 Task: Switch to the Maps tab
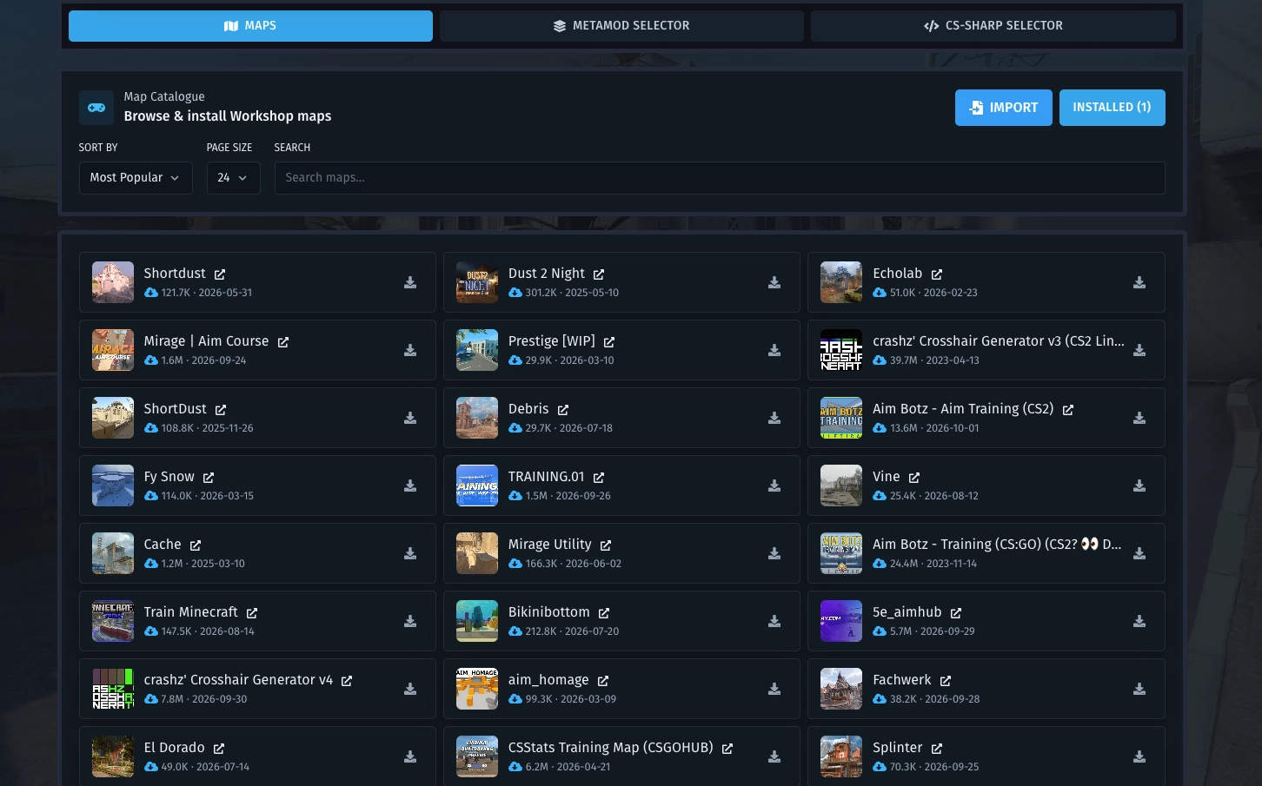[250, 26]
